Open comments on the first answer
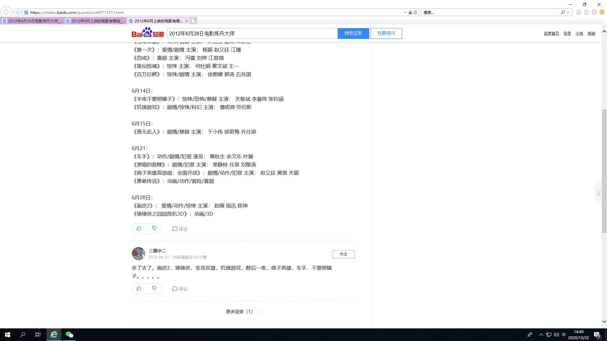This screenshot has height=341, width=607. [x=180, y=229]
